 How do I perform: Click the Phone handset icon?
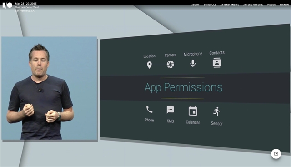coord(149,110)
